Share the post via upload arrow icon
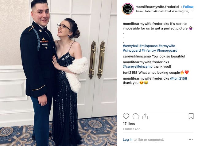 point(145,116)
